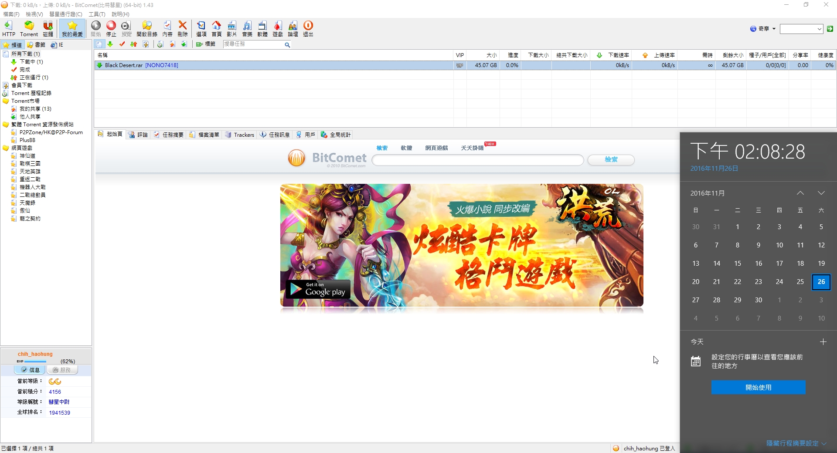The height and width of the screenshot is (453, 837).
Task: Click the 網頁遊戲 link on start page
Action: click(436, 148)
